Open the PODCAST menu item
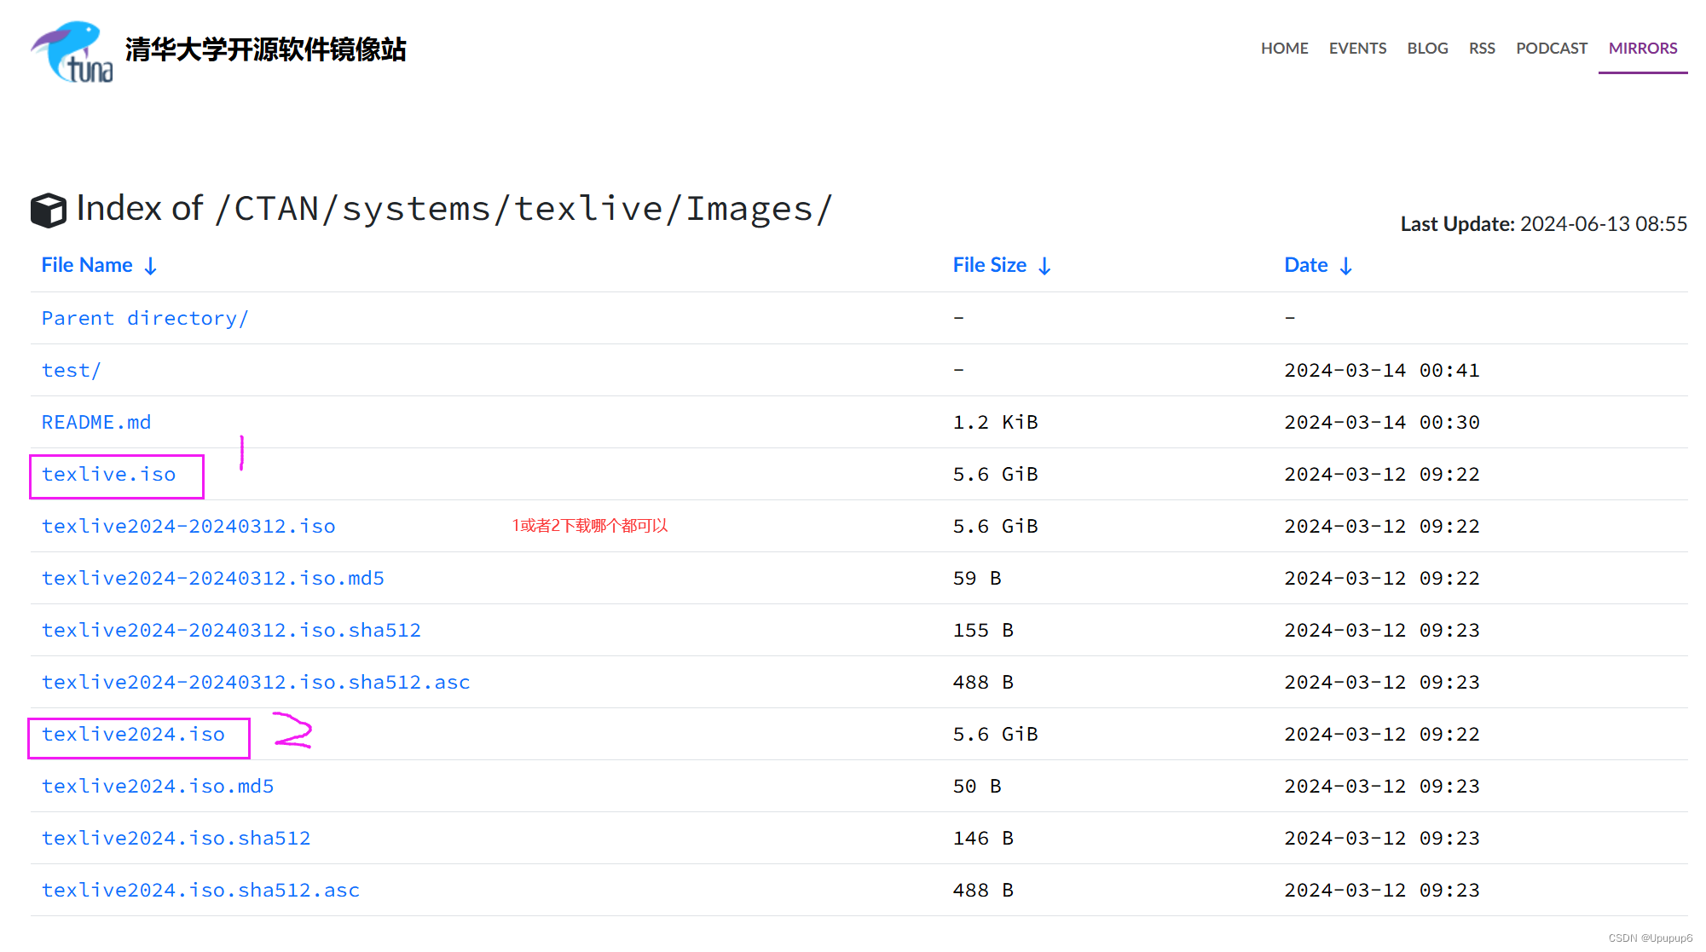Image resolution: width=1706 pixels, height=952 pixels. coord(1551,49)
